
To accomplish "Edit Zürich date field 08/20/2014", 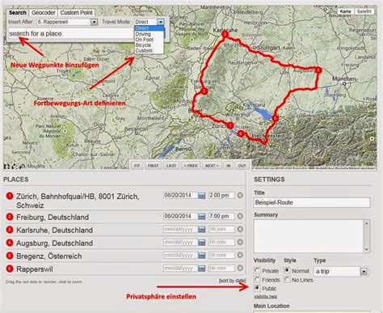I will (180, 196).
